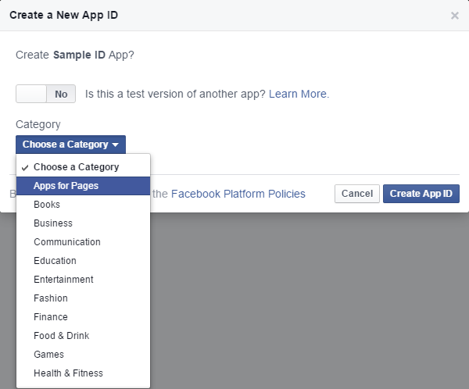The width and height of the screenshot is (469, 389).
Task: Pick the Finance category
Action: click(83, 317)
